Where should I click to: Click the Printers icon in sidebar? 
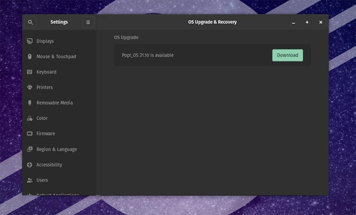(x=30, y=87)
